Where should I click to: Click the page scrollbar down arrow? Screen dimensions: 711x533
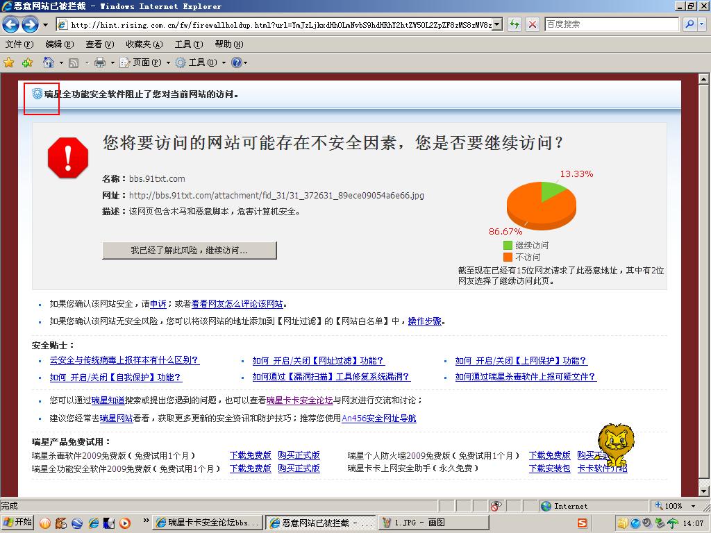(703, 491)
